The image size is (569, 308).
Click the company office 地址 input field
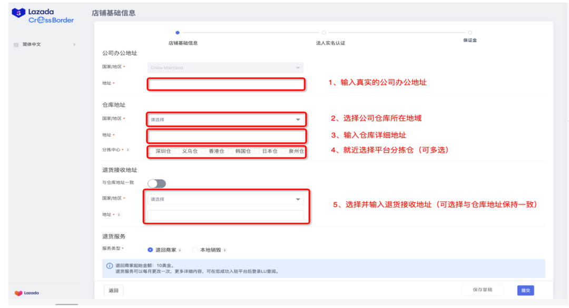[225, 84]
